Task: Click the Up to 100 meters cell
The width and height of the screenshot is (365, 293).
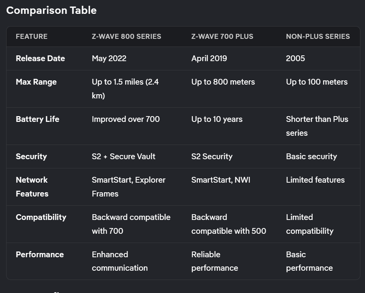Action: pyautogui.click(x=316, y=82)
